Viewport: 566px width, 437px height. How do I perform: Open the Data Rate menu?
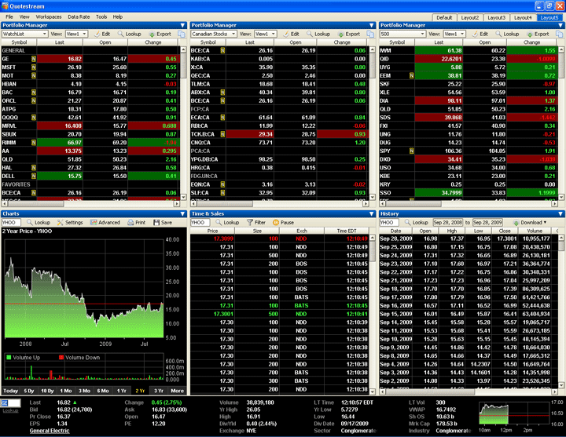(79, 16)
